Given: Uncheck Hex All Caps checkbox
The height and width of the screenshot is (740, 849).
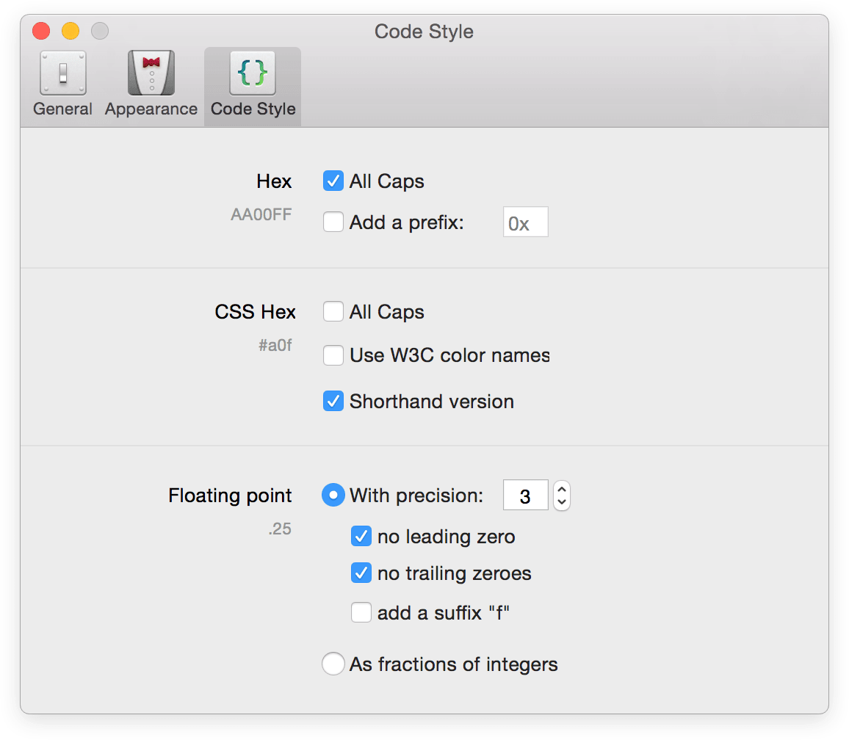Looking at the screenshot, I should tap(333, 181).
